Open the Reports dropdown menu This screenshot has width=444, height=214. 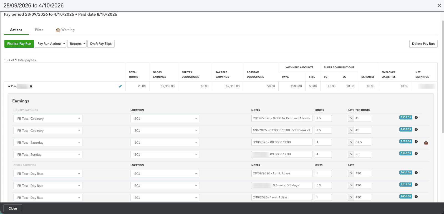(77, 44)
